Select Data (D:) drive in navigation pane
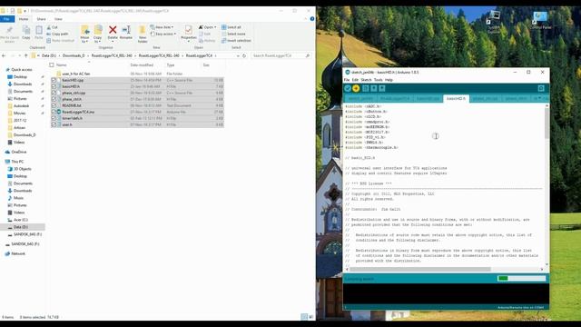Viewport: 581px width, 327px height. click(20, 227)
